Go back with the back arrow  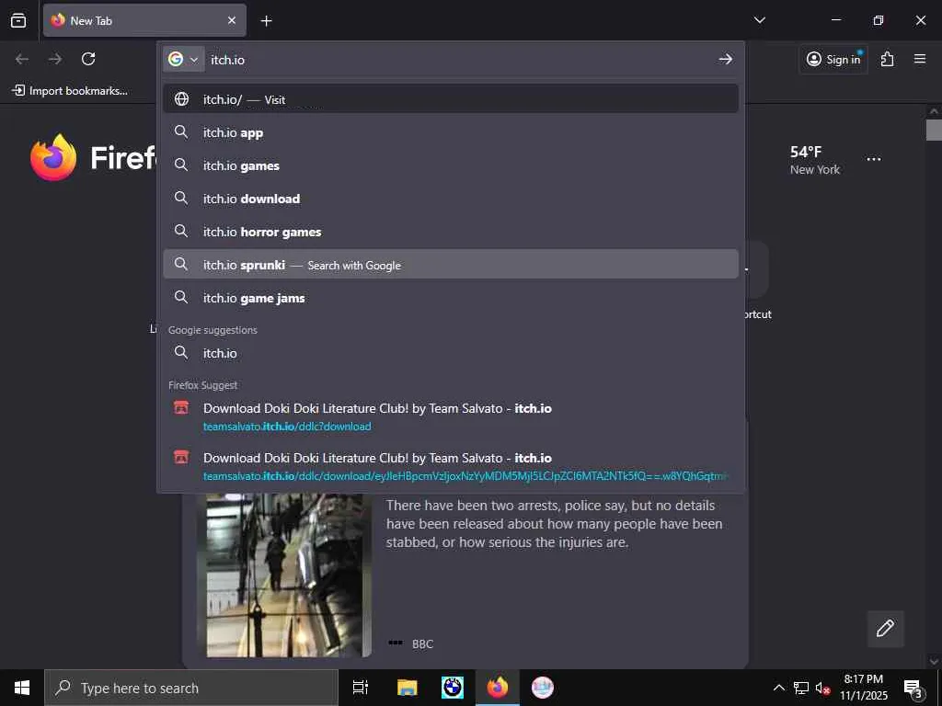(22, 59)
